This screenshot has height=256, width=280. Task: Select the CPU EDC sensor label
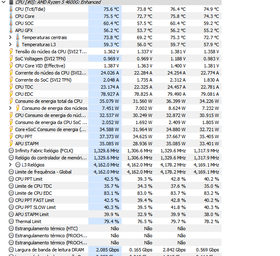(24, 94)
